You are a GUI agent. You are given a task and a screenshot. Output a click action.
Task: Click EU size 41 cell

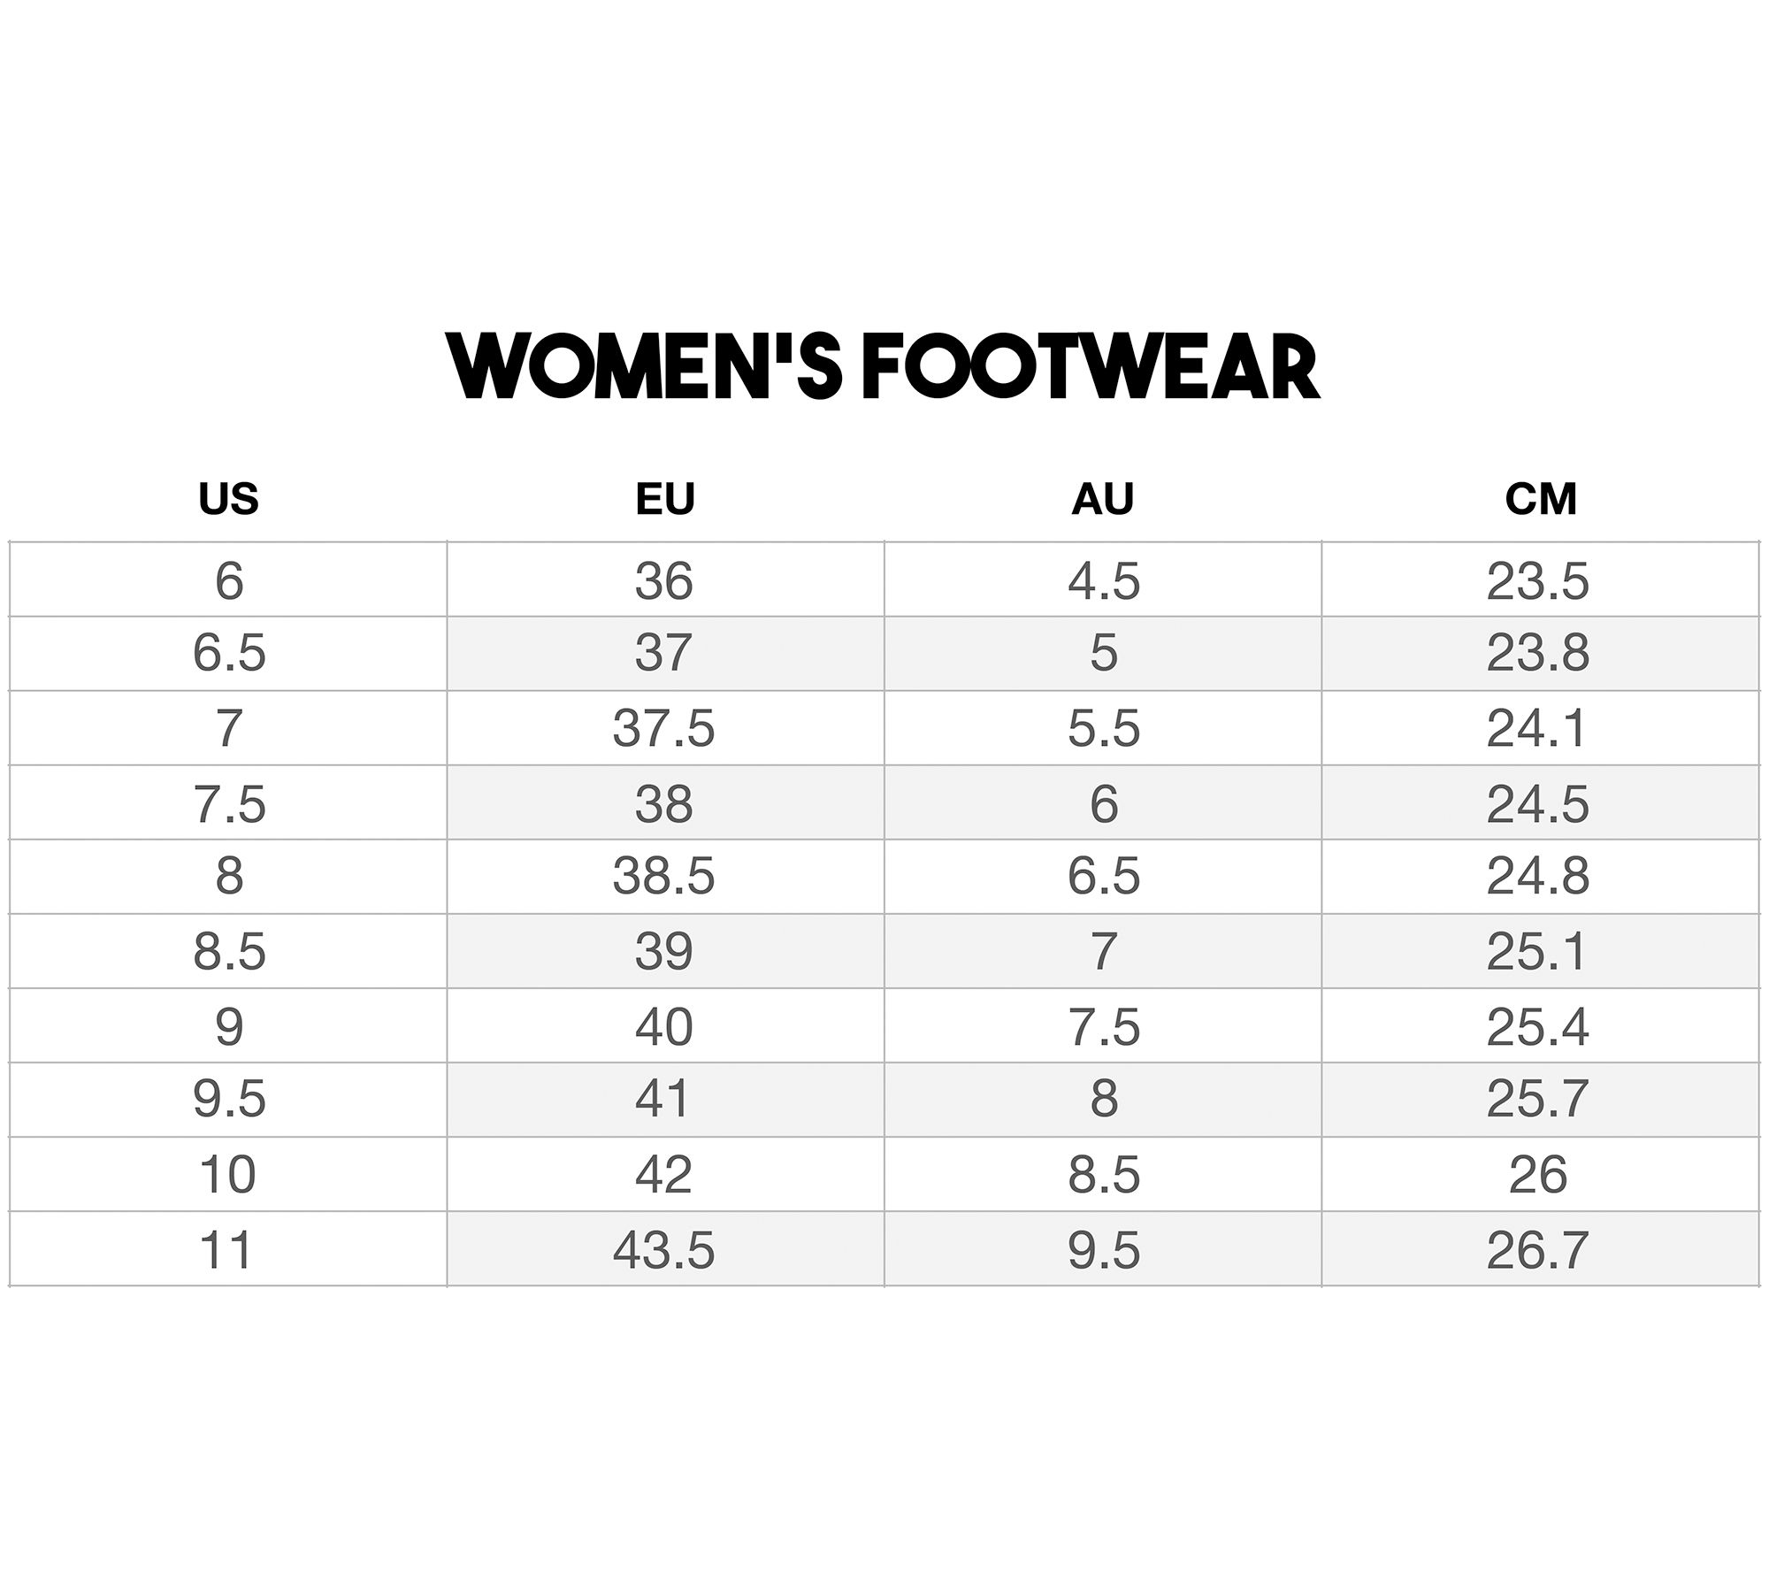[665, 1100]
